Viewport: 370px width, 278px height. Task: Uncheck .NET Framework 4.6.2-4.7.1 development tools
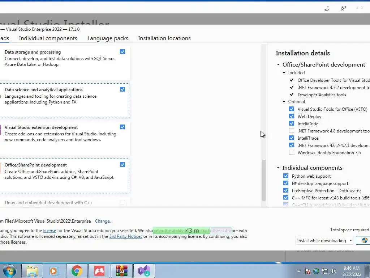tap(292, 145)
